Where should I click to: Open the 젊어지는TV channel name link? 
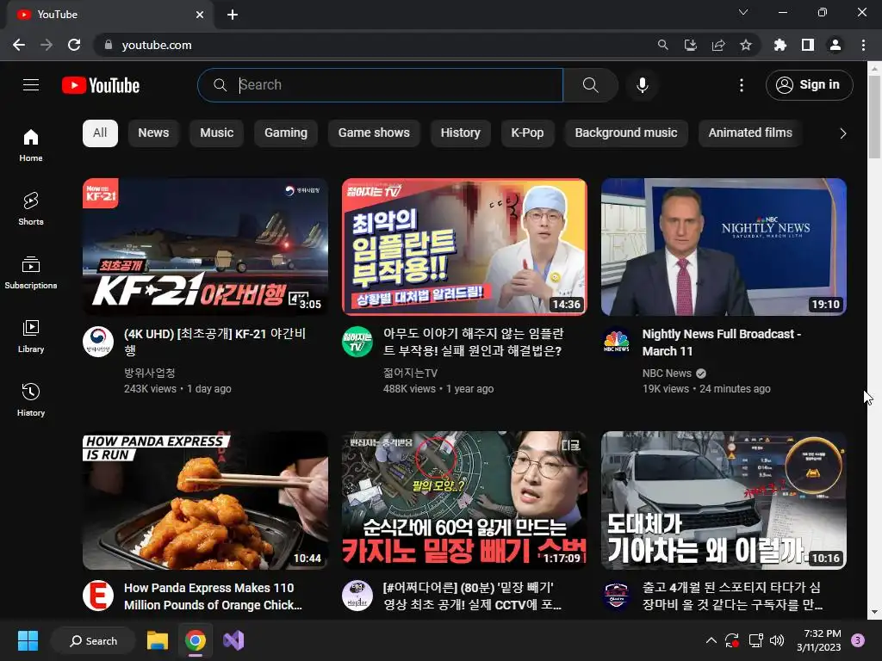point(410,374)
